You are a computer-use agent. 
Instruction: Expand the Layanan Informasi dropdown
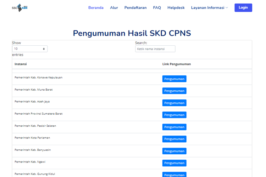pos(209,7)
